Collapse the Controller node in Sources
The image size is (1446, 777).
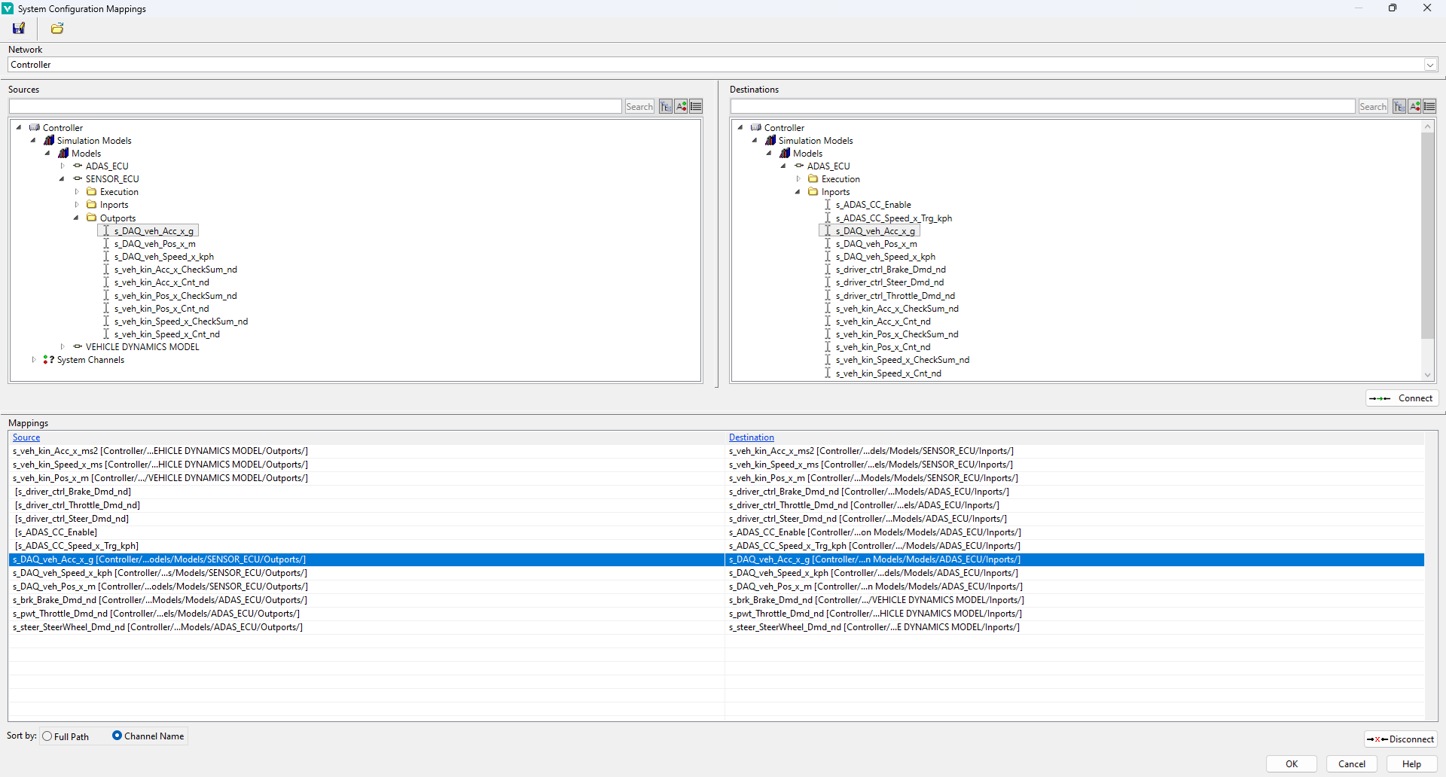19,127
